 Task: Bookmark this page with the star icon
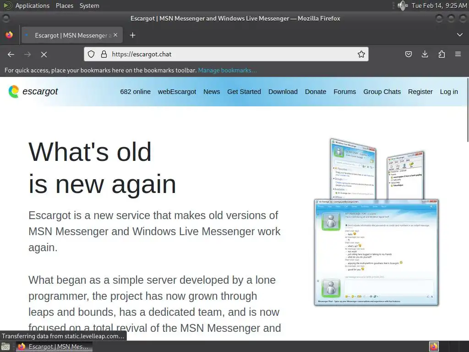click(x=361, y=54)
